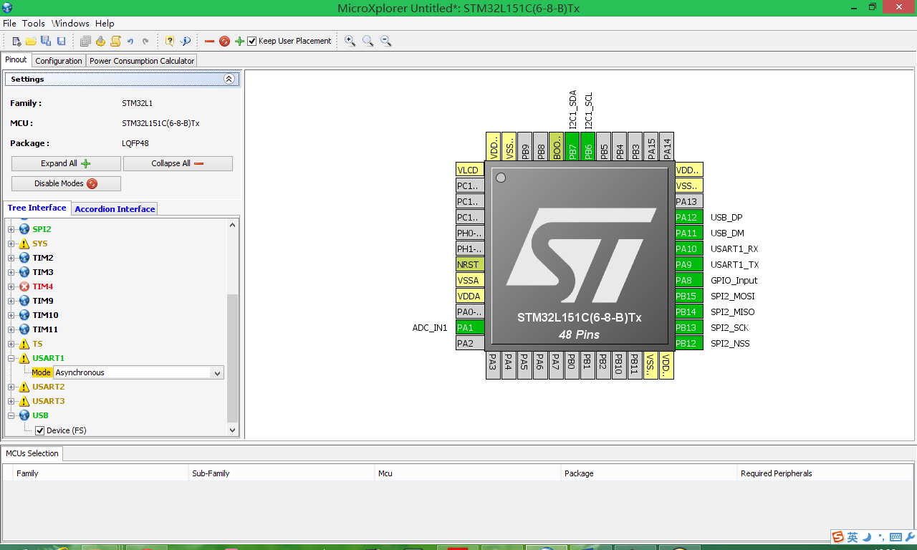This screenshot has height=550, width=917.
Task: Click the Open folder toolbar icon
Action: point(31,42)
